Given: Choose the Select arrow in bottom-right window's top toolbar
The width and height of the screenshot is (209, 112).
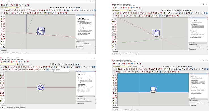Looking at the screenshot, I should [114, 69].
